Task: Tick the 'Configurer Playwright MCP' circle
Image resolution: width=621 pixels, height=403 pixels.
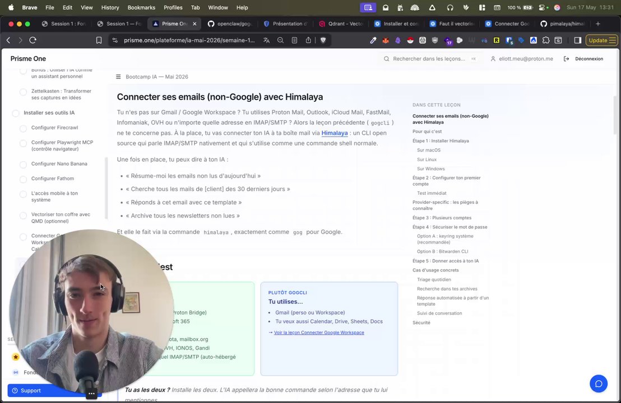Action: point(24,143)
